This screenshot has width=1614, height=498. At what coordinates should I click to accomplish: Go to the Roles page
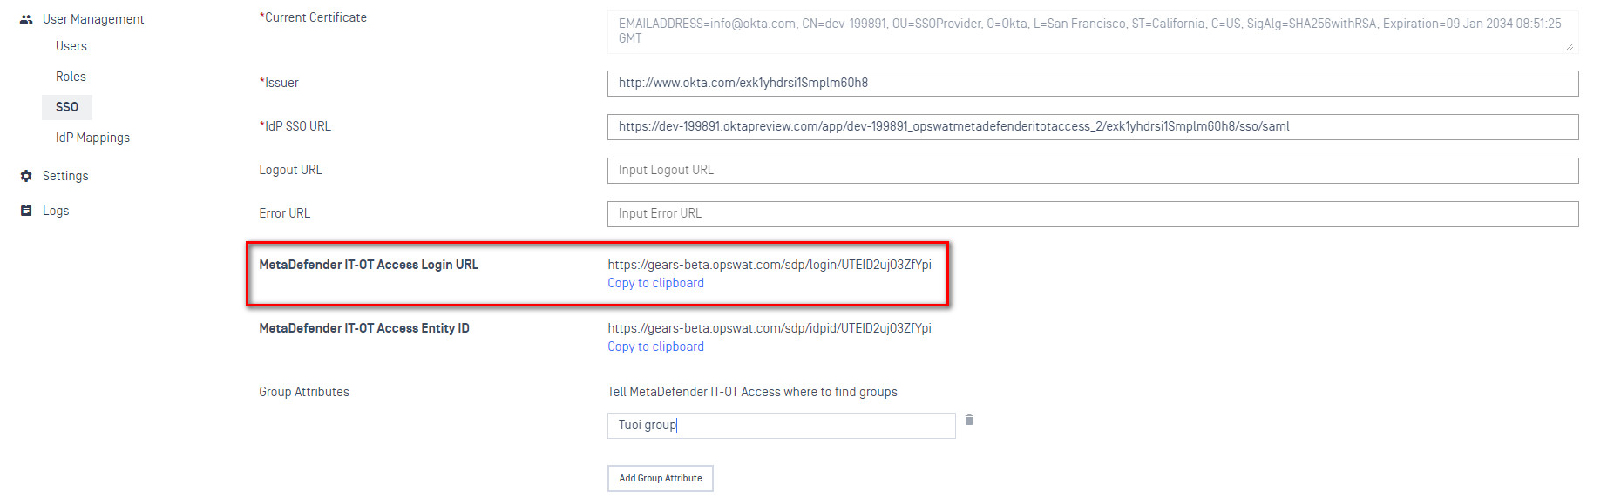coord(71,77)
